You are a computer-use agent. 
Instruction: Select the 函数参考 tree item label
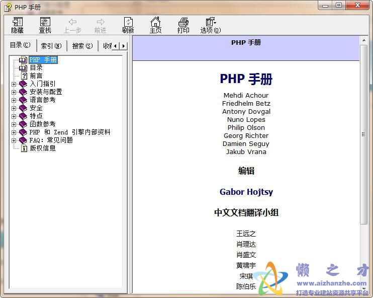click(x=43, y=124)
